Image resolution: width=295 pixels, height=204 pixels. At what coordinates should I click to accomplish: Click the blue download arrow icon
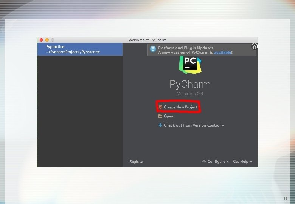coord(160,125)
